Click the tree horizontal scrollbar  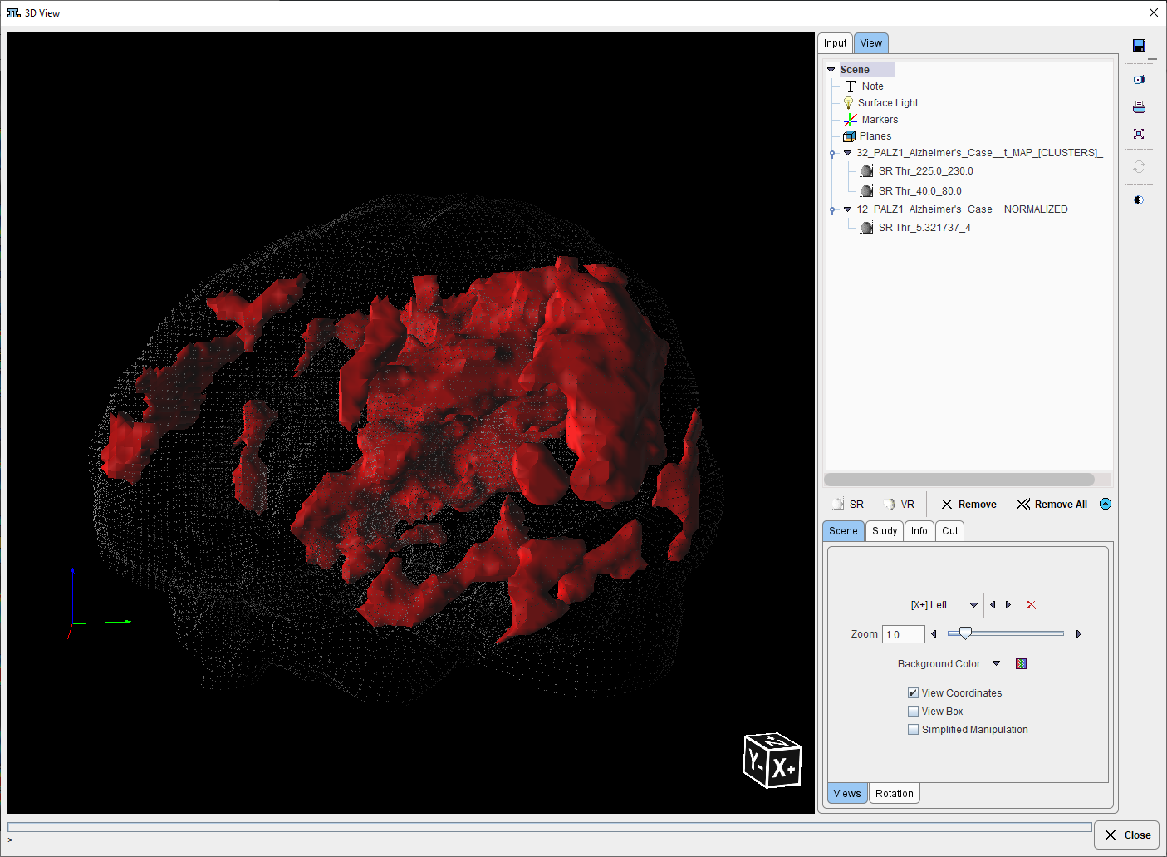959,480
